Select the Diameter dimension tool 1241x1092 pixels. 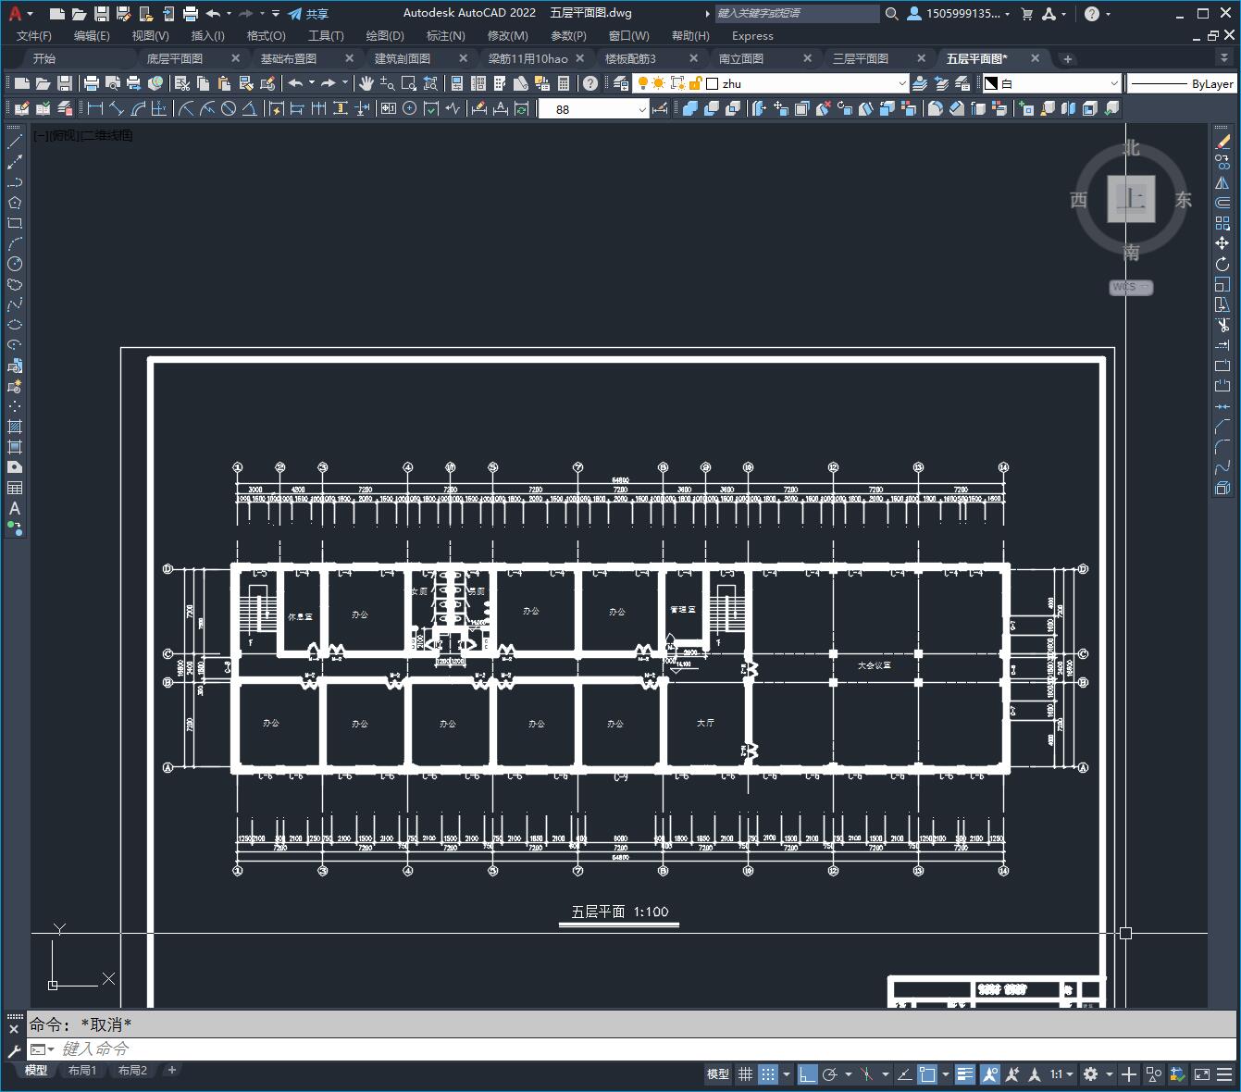pyautogui.click(x=228, y=109)
